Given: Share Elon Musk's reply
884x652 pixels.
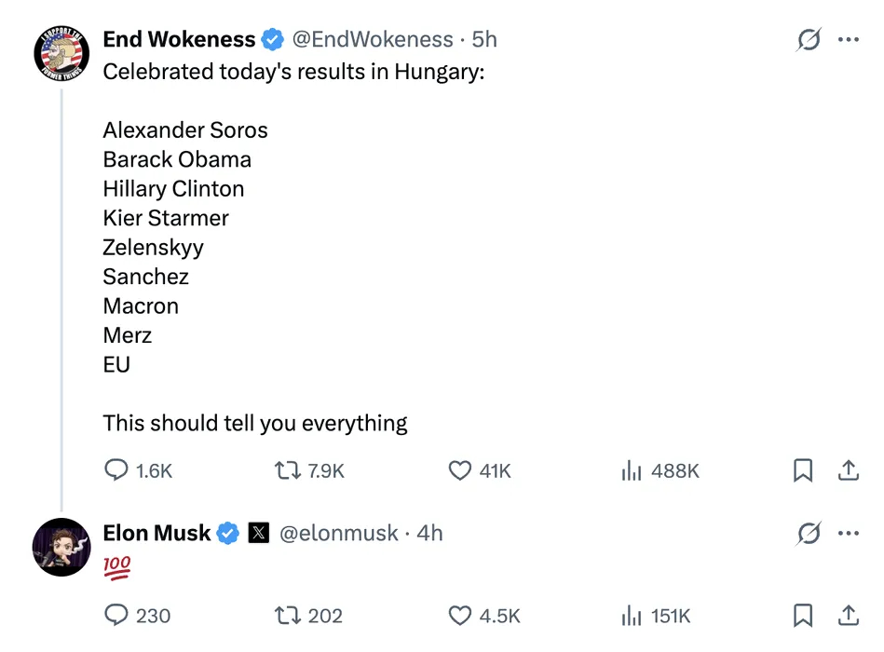Looking at the screenshot, I should pos(849,616).
